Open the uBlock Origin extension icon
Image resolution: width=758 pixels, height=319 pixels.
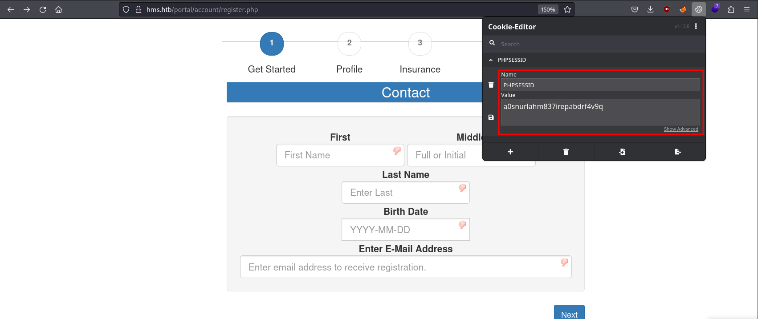coord(667,9)
